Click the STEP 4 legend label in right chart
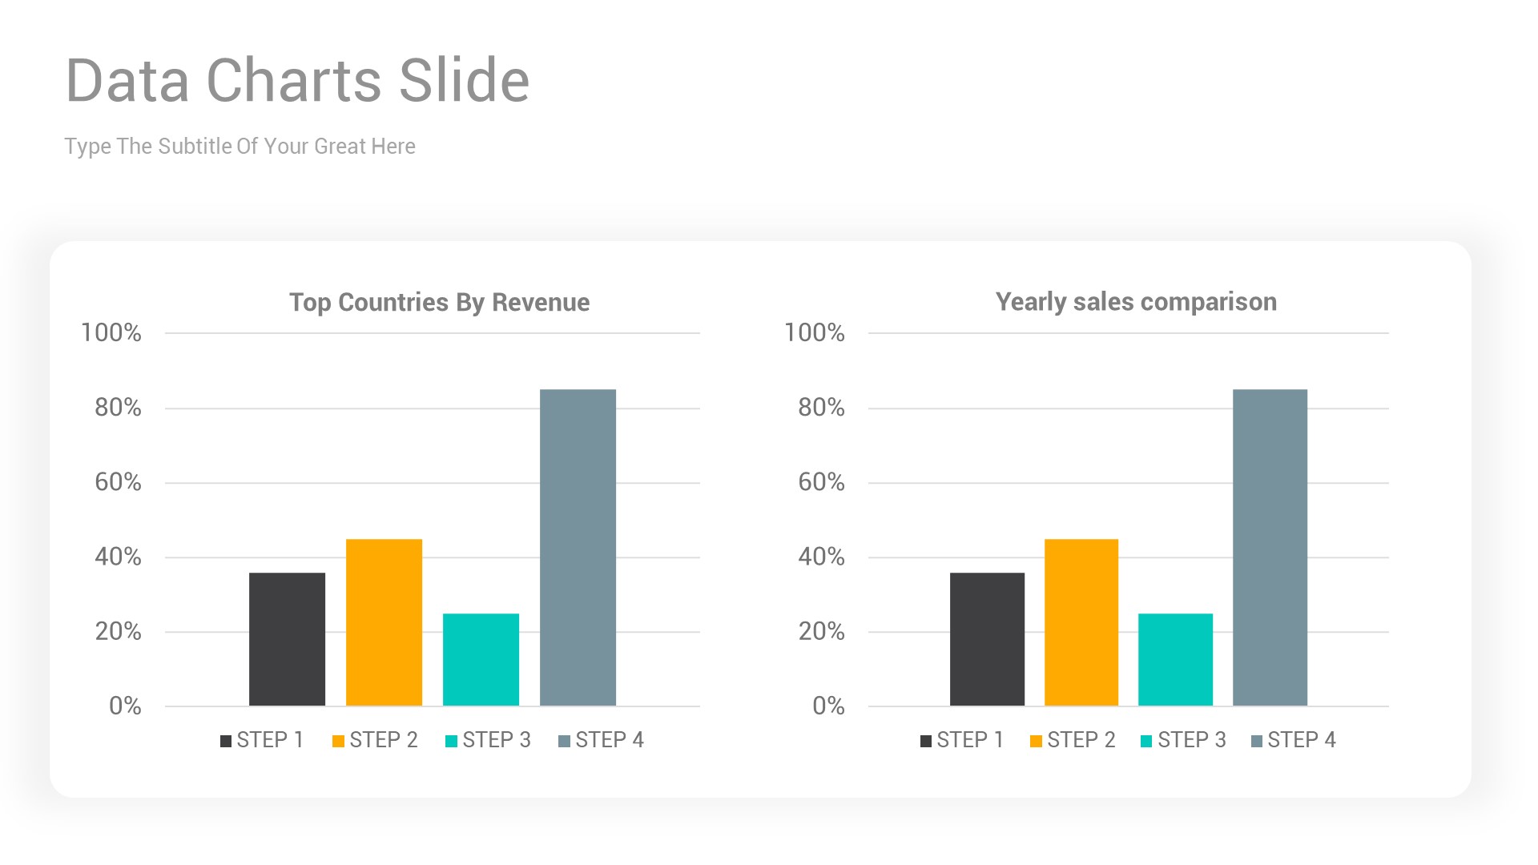 [x=1302, y=740]
